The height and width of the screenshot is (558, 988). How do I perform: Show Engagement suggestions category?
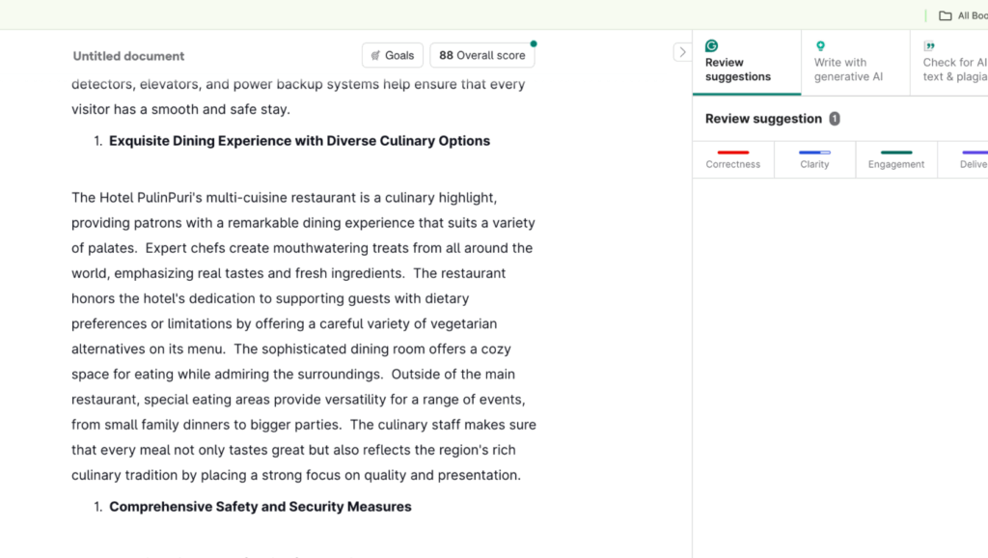[896, 159]
